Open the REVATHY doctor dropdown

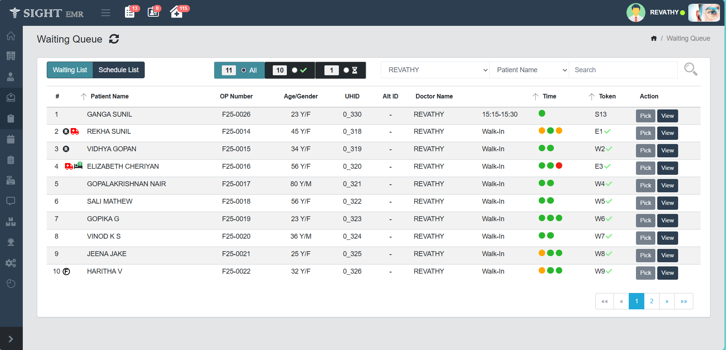435,70
